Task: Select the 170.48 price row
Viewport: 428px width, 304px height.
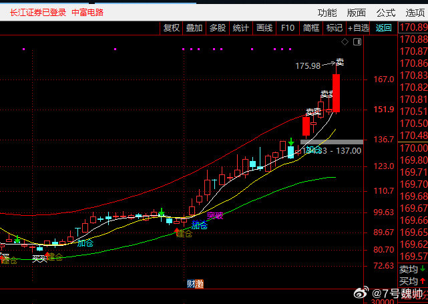Action: 413,136
